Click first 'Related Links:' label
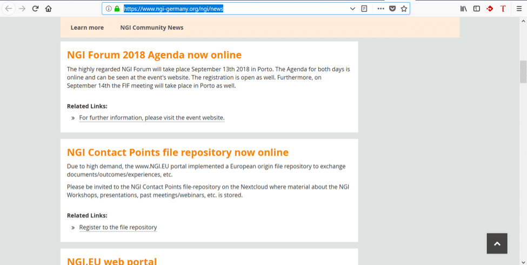 (87, 106)
